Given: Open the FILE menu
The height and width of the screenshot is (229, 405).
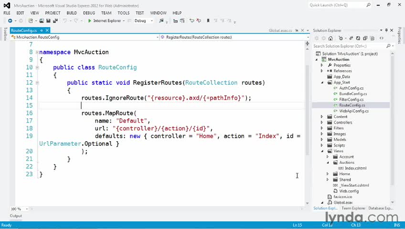Looking at the screenshot, I should 7,13.
